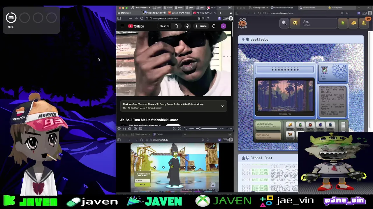Open the tab list chevron in the YouTube window
The height and width of the screenshot is (209, 373).
pos(230,8)
